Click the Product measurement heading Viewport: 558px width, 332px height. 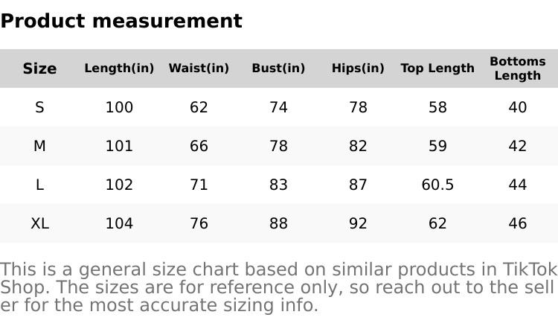[x=121, y=21]
